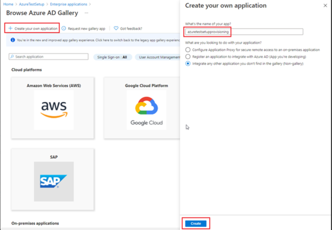This screenshot has height=230, width=332.
Task: Select Integrate any other application (Non-gallery) option
Action: click(x=188, y=64)
